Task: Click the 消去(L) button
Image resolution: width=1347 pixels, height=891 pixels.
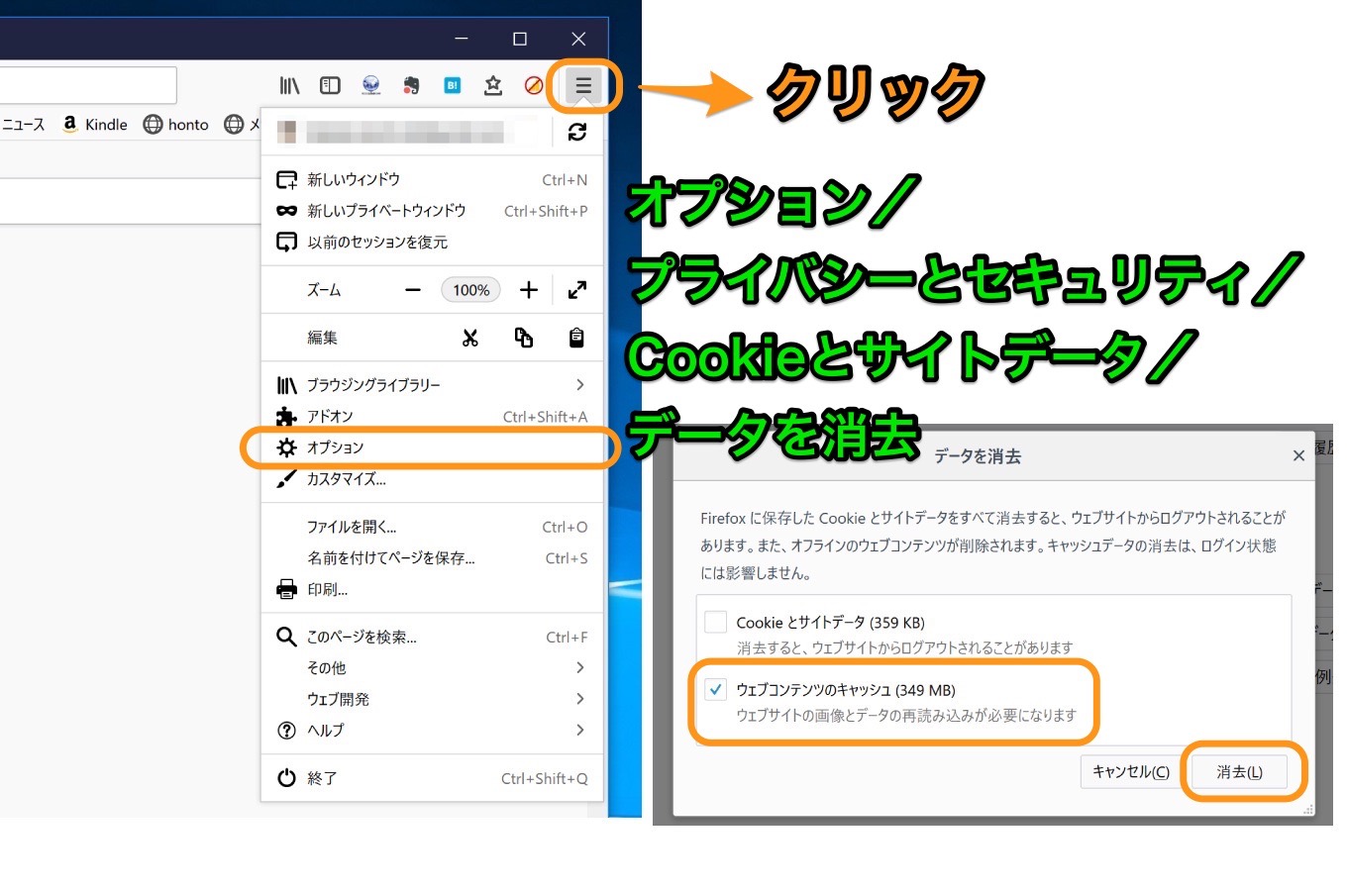Action: [1239, 771]
